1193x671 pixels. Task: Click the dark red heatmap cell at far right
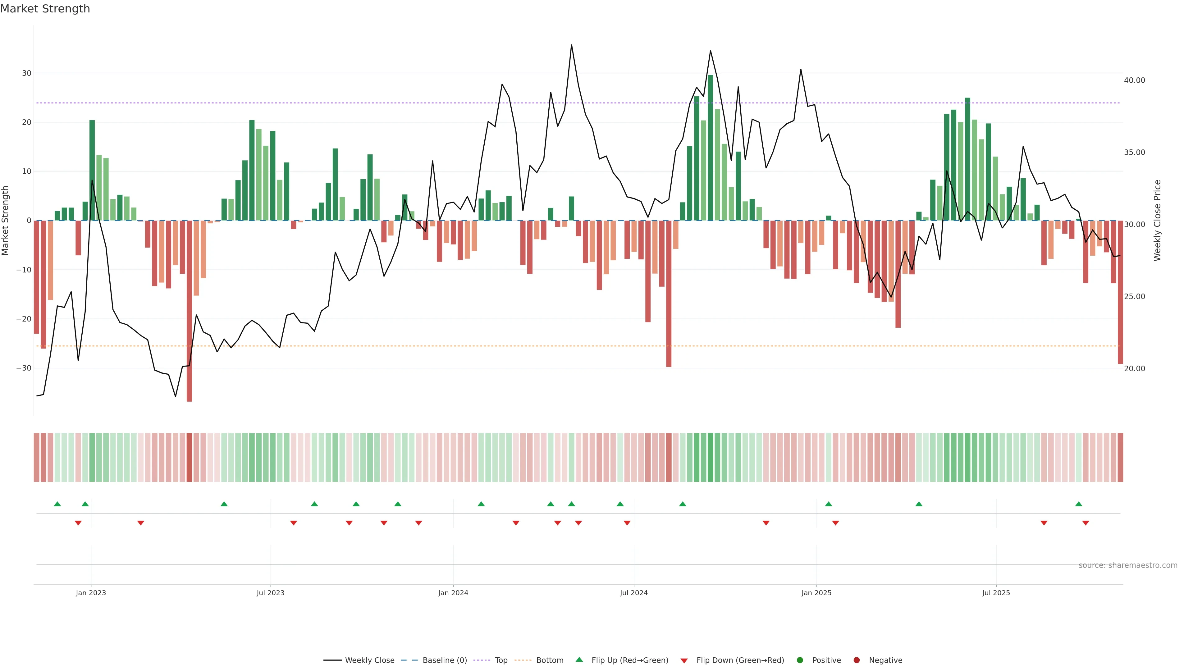click(1120, 458)
